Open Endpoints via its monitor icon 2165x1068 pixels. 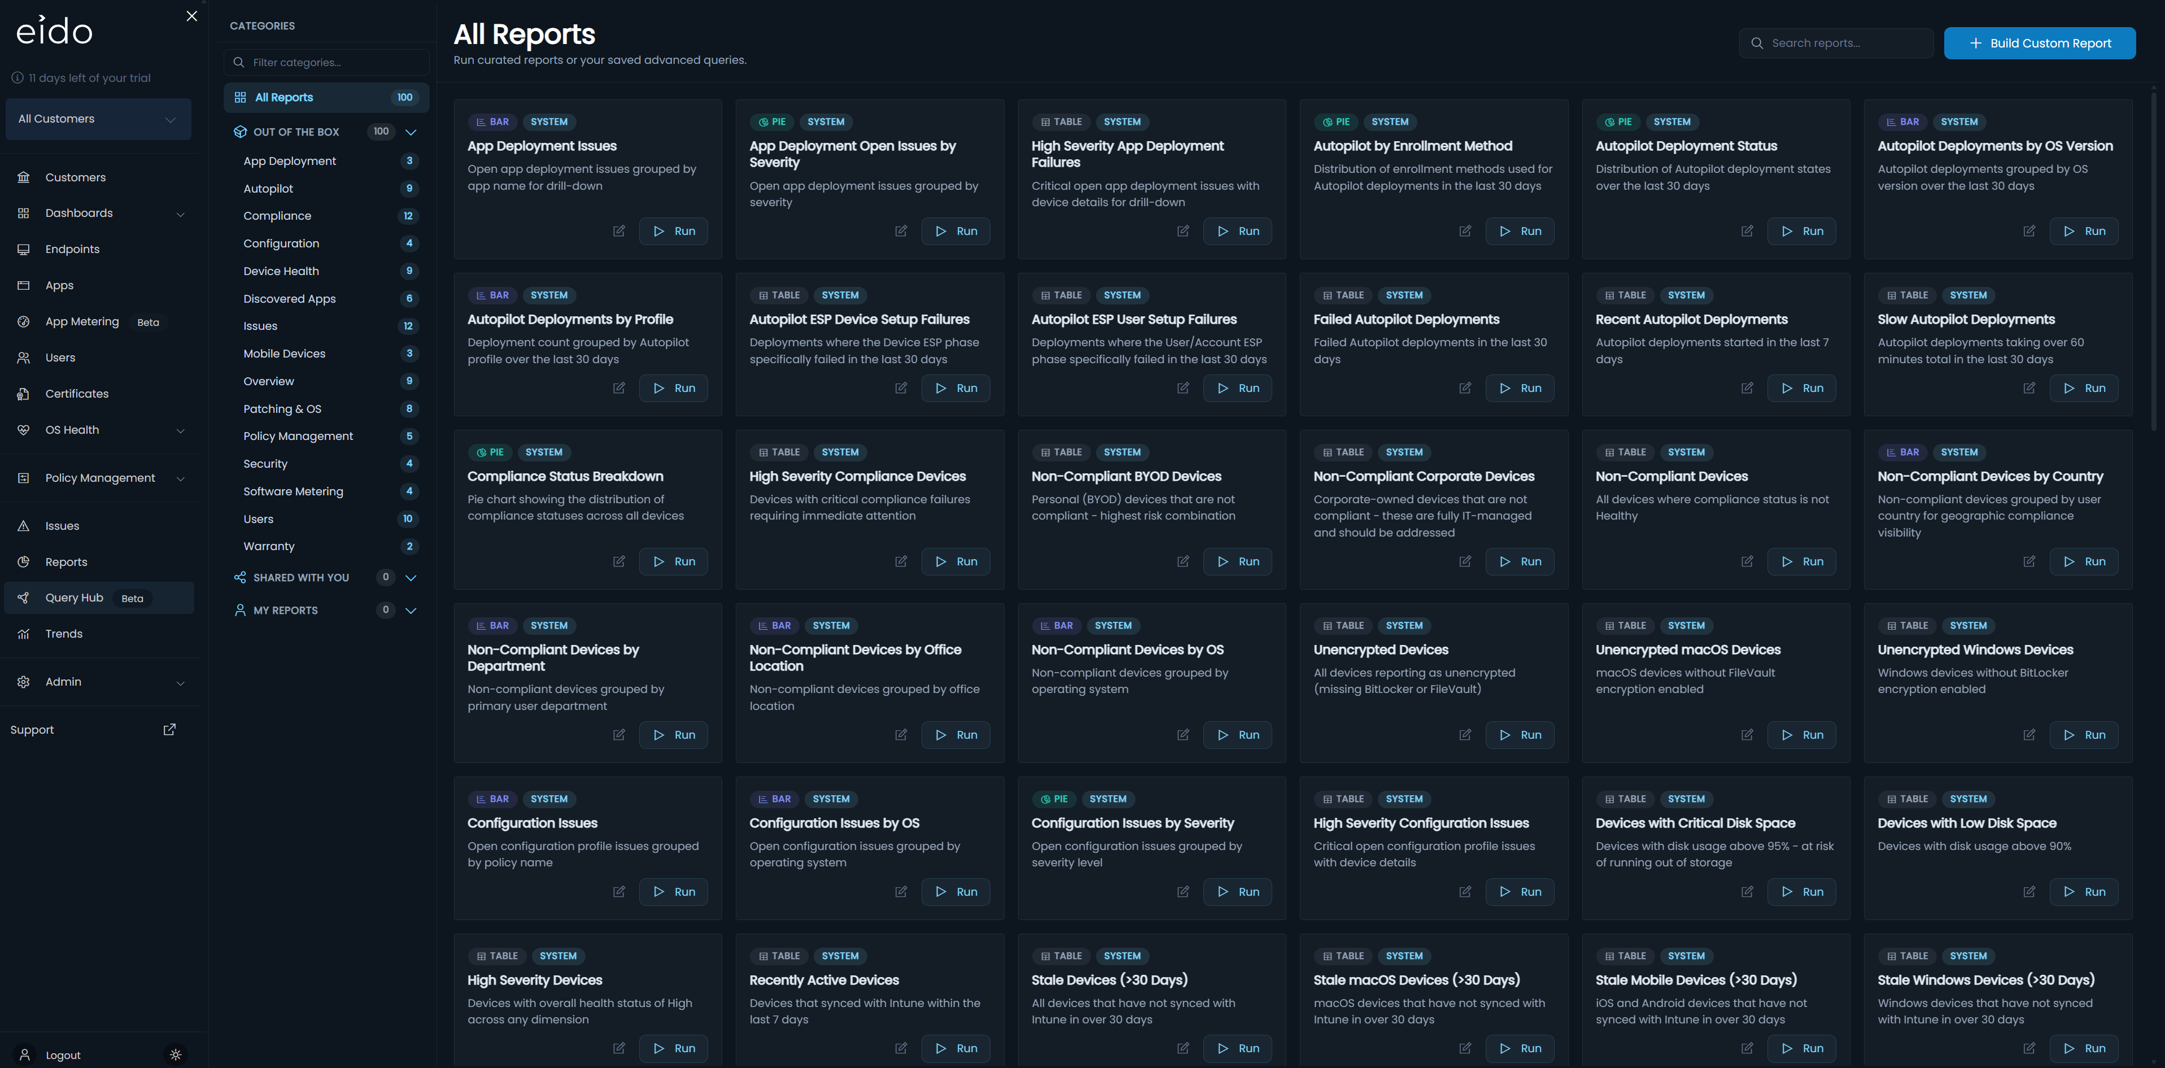tap(24, 250)
